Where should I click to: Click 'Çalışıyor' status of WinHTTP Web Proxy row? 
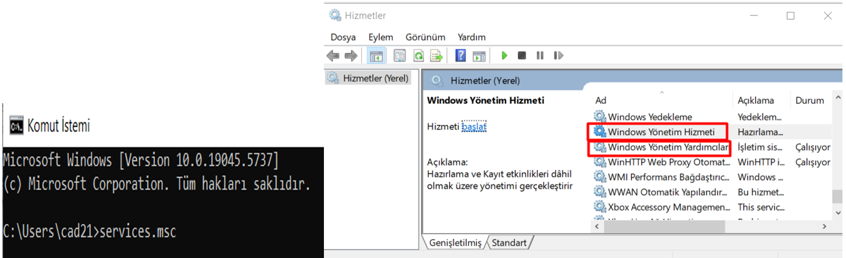(x=813, y=162)
